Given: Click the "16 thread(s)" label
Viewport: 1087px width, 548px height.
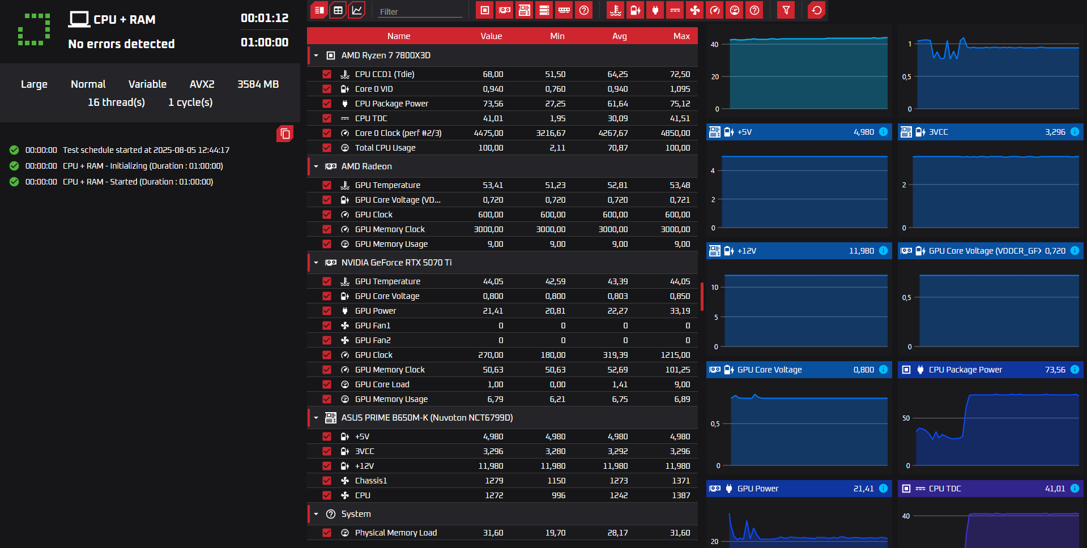Looking at the screenshot, I should [116, 102].
